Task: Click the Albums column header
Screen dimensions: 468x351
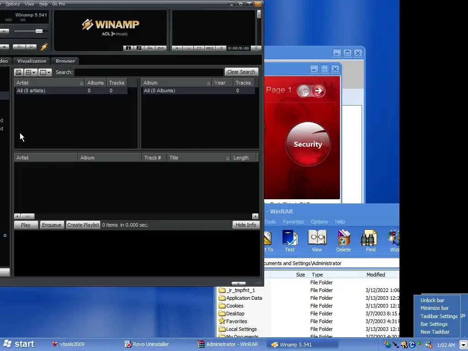Action: (96, 83)
